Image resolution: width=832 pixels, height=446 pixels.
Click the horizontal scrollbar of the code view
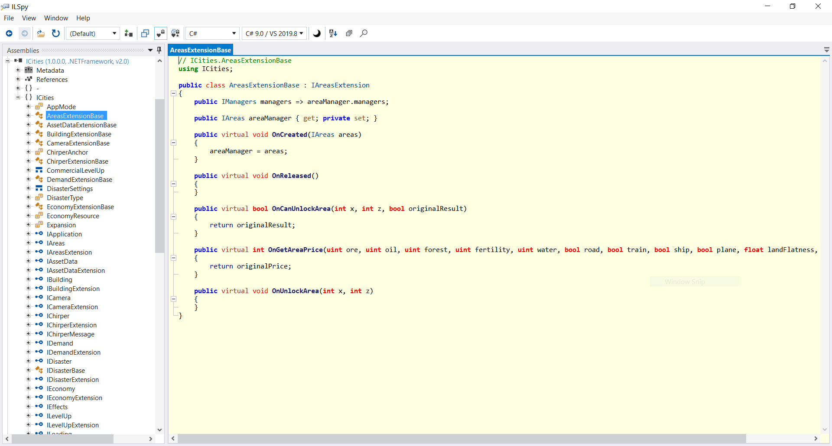[461, 439]
